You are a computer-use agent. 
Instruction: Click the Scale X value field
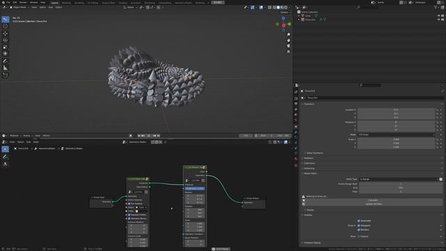pyautogui.click(x=397, y=139)
